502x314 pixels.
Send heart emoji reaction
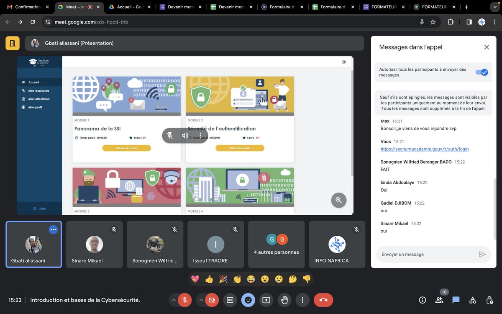[x=195, y=279]
